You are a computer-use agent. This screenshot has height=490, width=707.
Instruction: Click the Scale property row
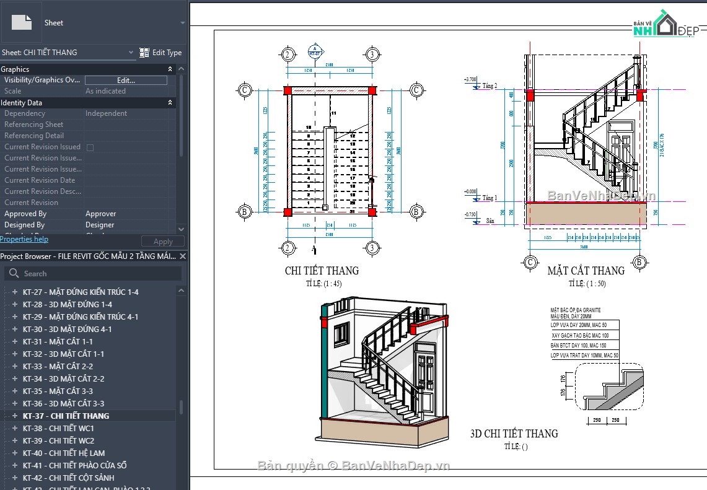click(x=88, y=91)
